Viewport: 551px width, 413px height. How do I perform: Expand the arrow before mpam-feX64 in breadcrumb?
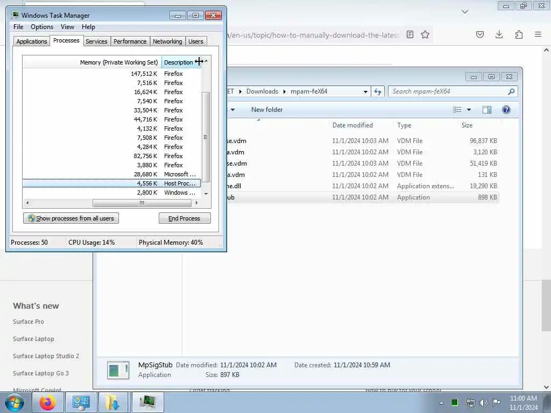click(x=284, y=91)
